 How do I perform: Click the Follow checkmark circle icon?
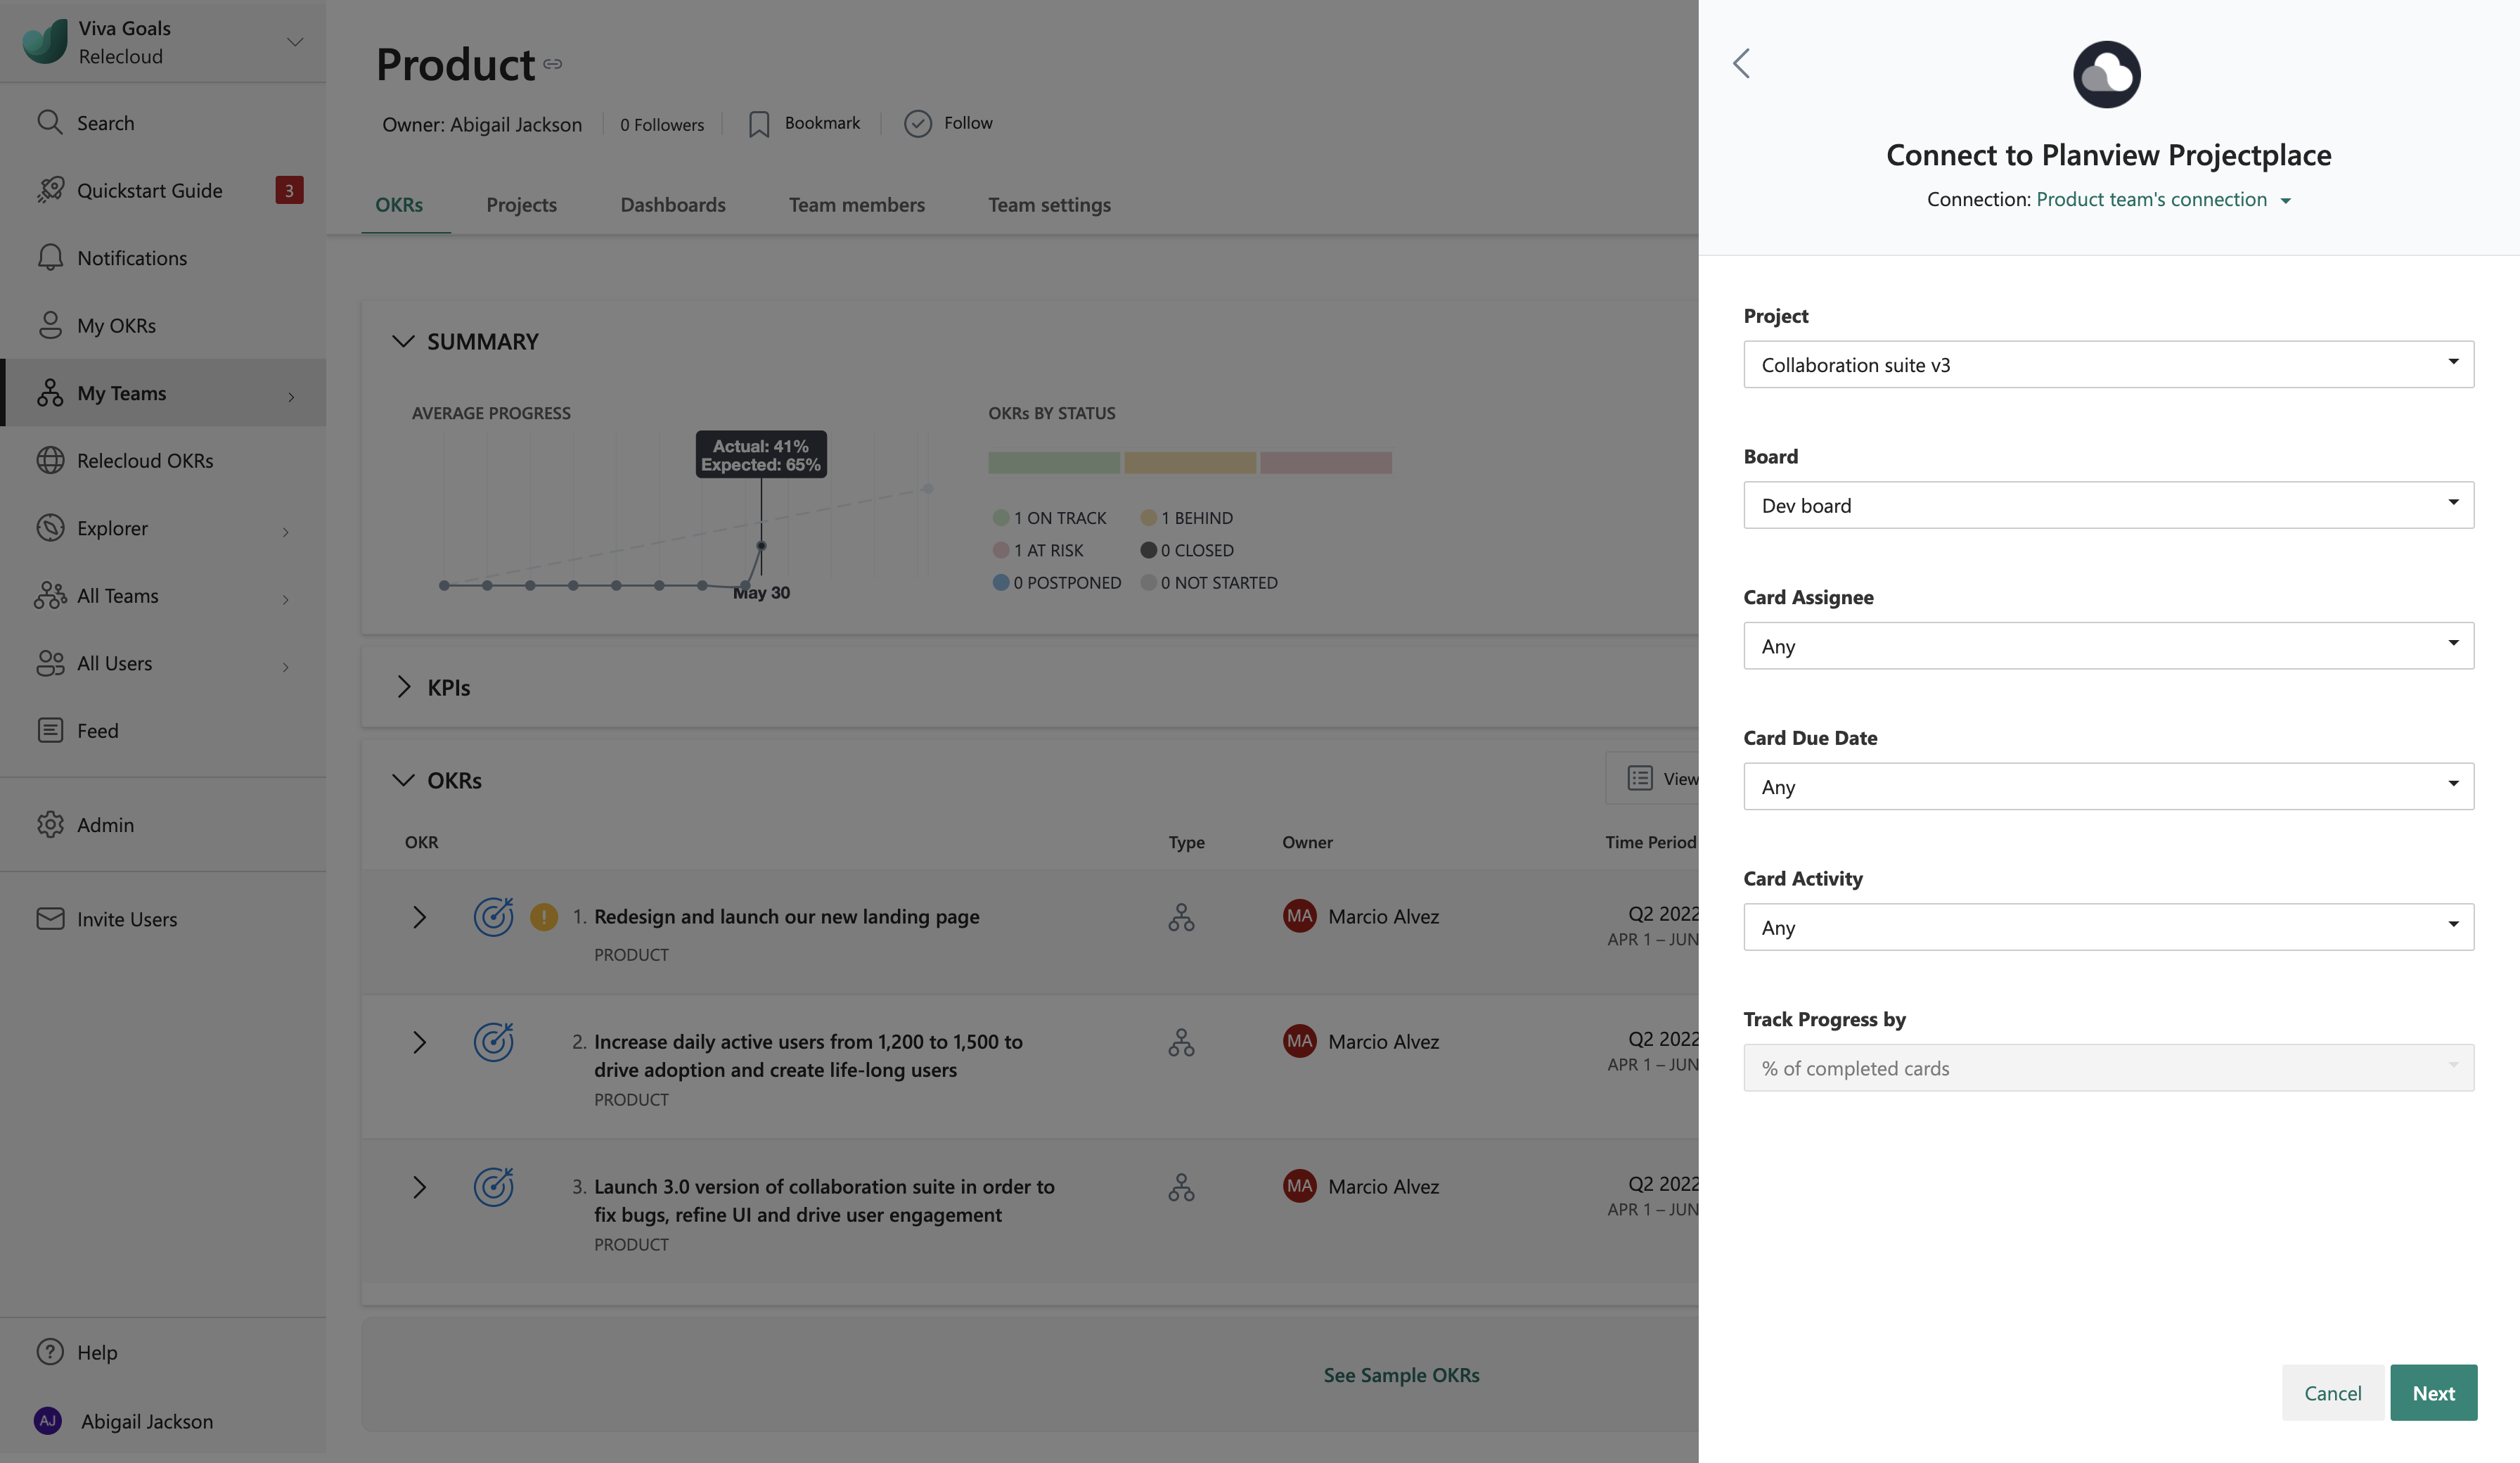pos(917,123)
